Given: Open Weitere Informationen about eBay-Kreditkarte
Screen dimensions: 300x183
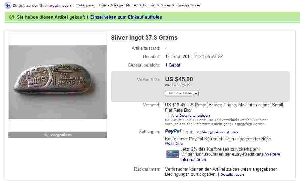Looking at the screenshot, I should tap(230, 157).
